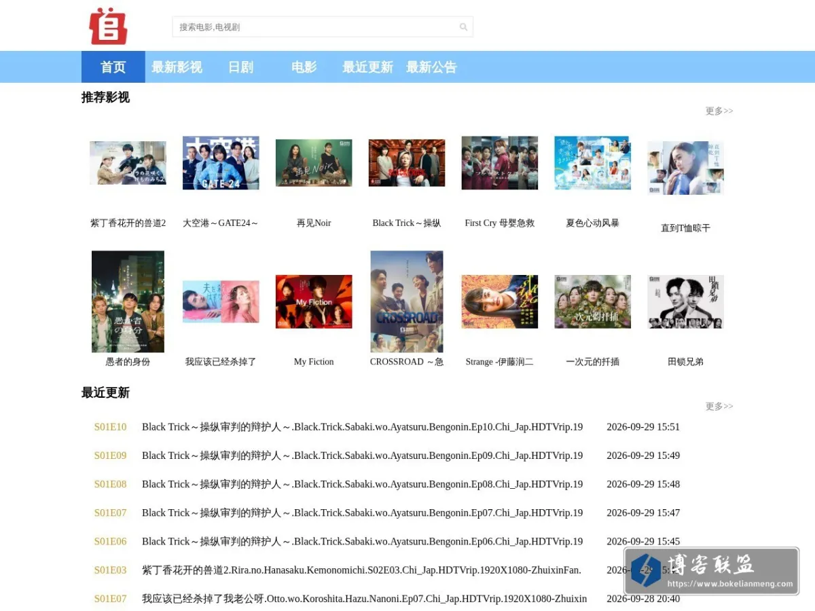Open the 日剧 navigation tab
Screen dimensions: 815x611
click(240, 67)
